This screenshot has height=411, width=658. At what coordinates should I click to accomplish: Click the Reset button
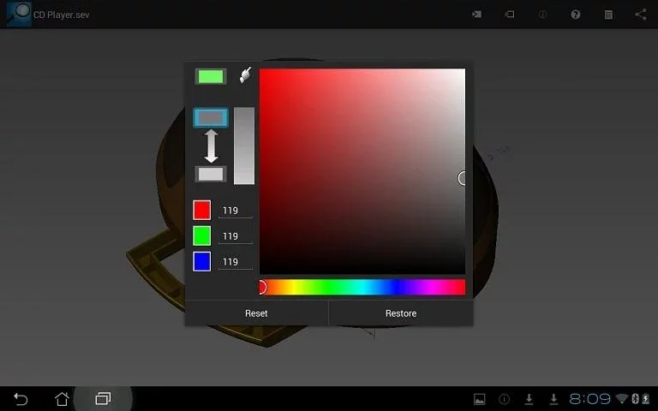point(256,313)
